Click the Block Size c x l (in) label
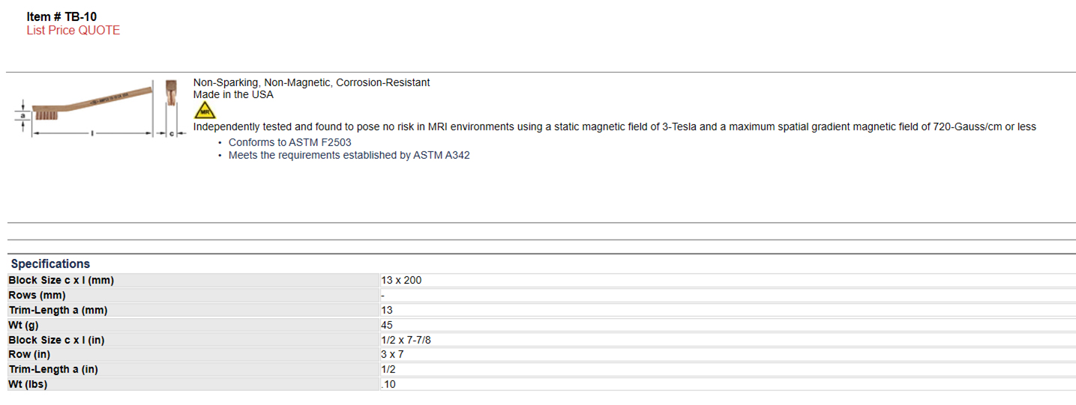 point(56,340)
